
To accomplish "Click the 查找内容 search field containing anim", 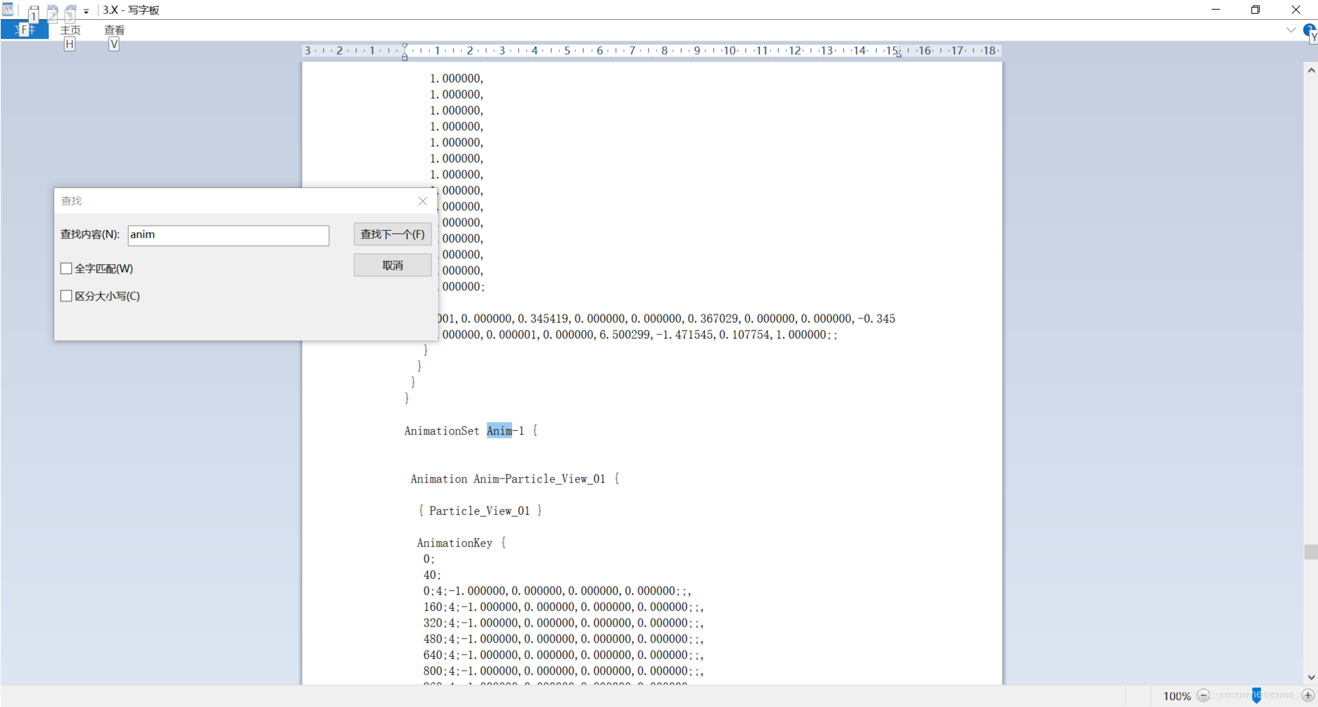I will pyautogui.click(x=229, y=235).
